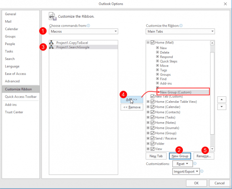Toggle the Home (Tasks) checkbox
The image size is (232, 189).
153,117
